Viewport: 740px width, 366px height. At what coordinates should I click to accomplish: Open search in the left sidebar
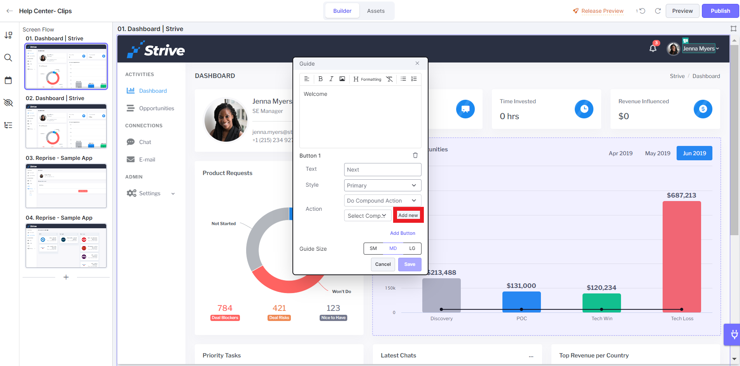click(8, 58)
